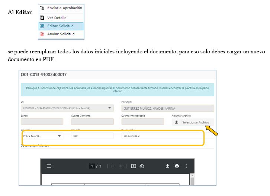This screenshot has width=270, height=196.
Task: Rotate the PDF with rotate icon
Action: click(142, 166)
